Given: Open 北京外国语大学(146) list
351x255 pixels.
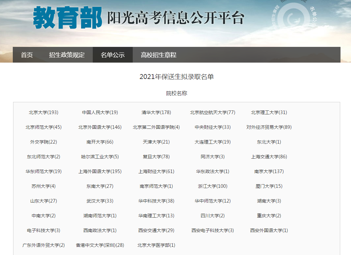Looking at the screenshot, I should [100, 127].
